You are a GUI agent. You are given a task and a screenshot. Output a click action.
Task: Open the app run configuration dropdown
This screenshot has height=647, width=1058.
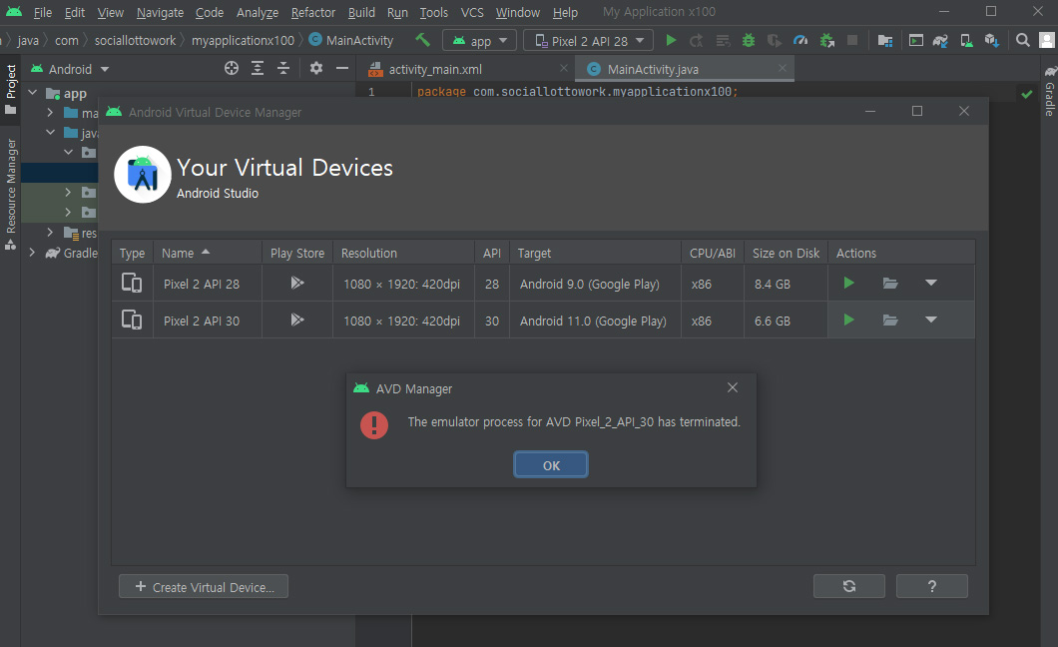click(x=479, y=41)
